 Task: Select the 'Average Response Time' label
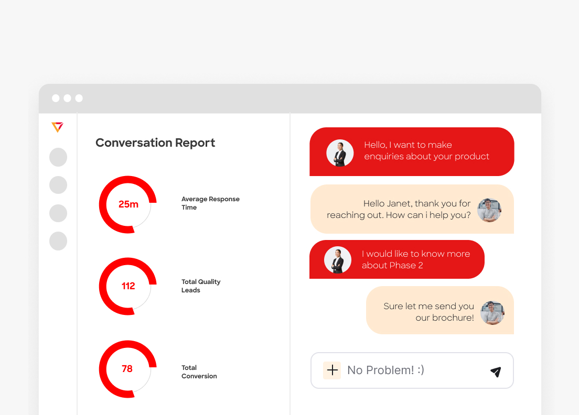point(210,203)
